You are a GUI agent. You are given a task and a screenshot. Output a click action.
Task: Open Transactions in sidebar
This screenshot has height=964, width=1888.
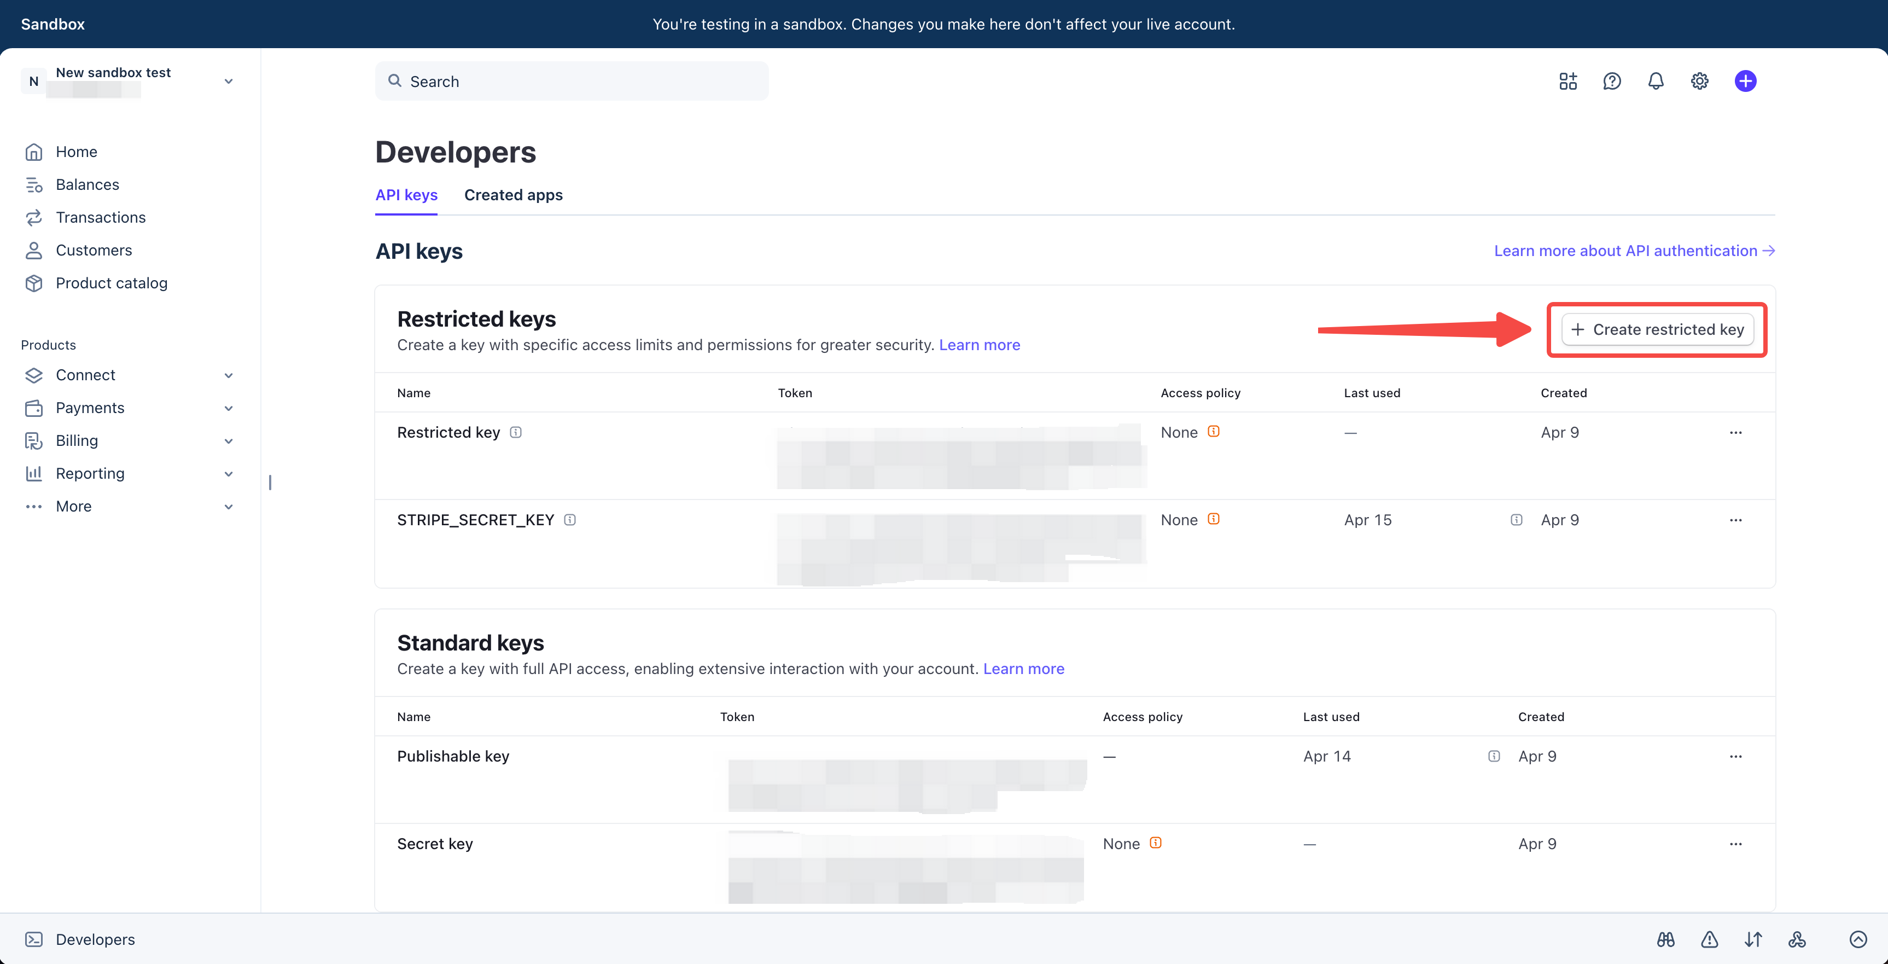click(x=101, y=218)
